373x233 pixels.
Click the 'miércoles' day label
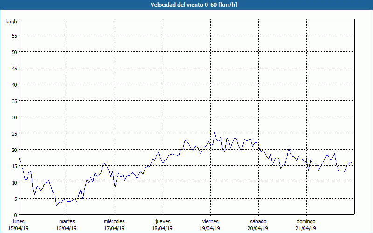[114, 222]
